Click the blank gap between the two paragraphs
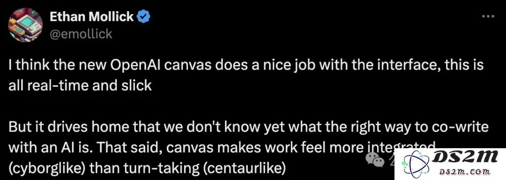Screen dimensions: 506x180 point(245,106)
